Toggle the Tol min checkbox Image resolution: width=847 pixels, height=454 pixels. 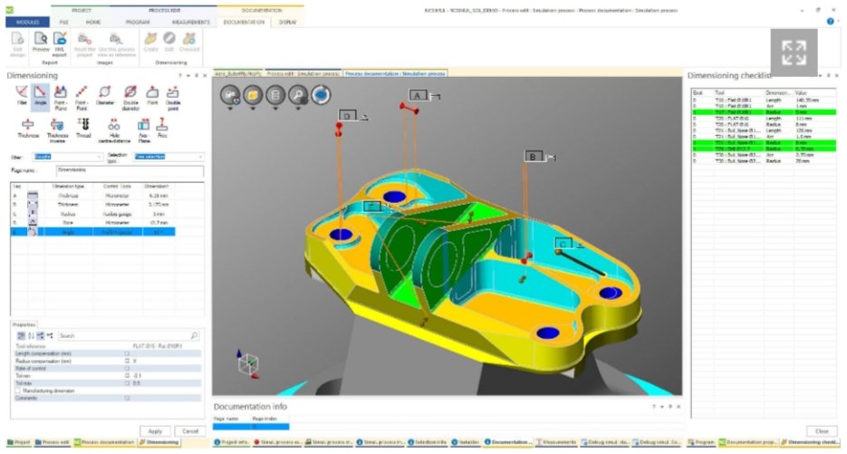128,376
